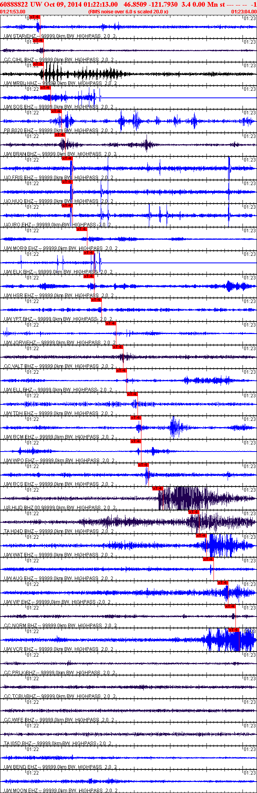The image size is (257, 793).
Task: Select the CC NORM BHZ station label
Action: (20, 626)
